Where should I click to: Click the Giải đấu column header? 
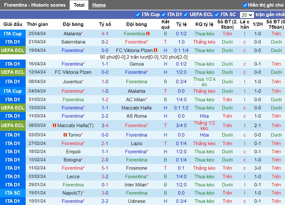[x=13, y=24]
